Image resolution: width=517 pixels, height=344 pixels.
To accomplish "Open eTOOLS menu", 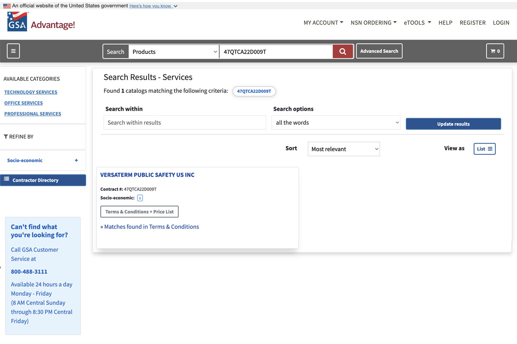I will point(417,23).
